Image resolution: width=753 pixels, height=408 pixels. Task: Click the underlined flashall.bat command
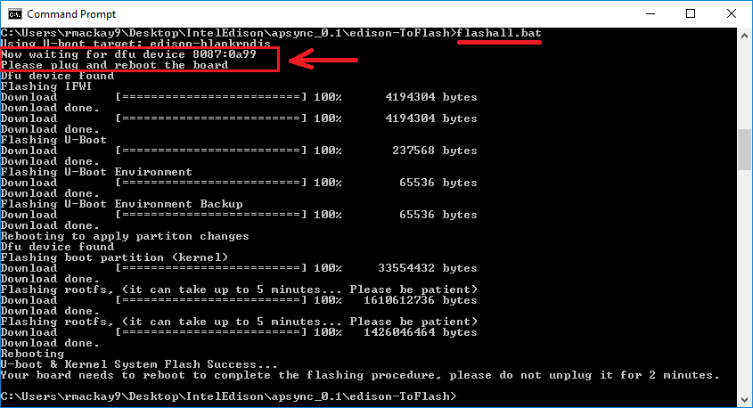498,33
